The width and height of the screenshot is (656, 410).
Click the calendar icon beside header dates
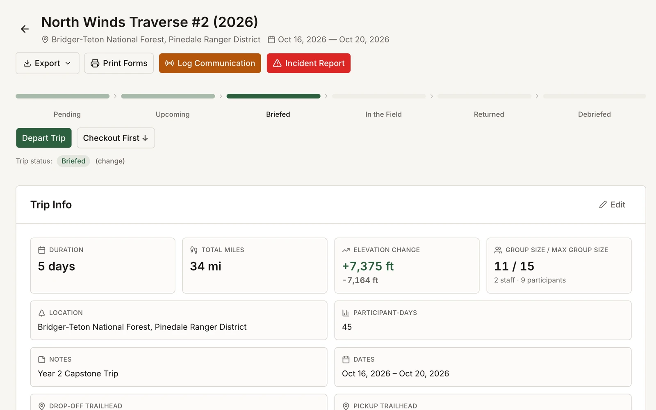(271, 40)
